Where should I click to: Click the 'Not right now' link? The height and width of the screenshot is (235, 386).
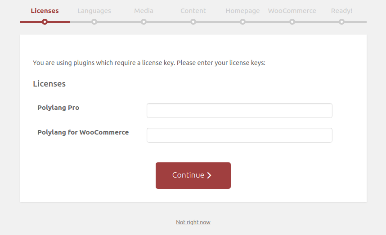pos(193,222)
